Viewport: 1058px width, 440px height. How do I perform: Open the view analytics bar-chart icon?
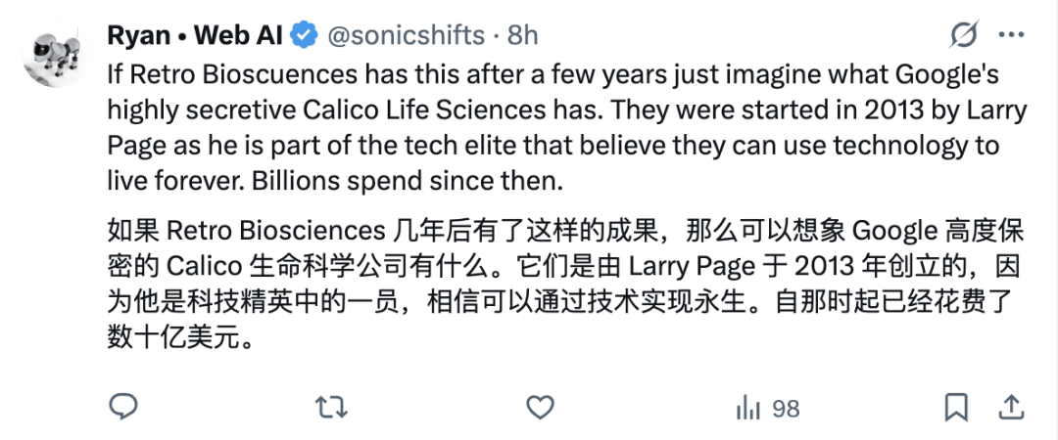[x=749, y=406]
